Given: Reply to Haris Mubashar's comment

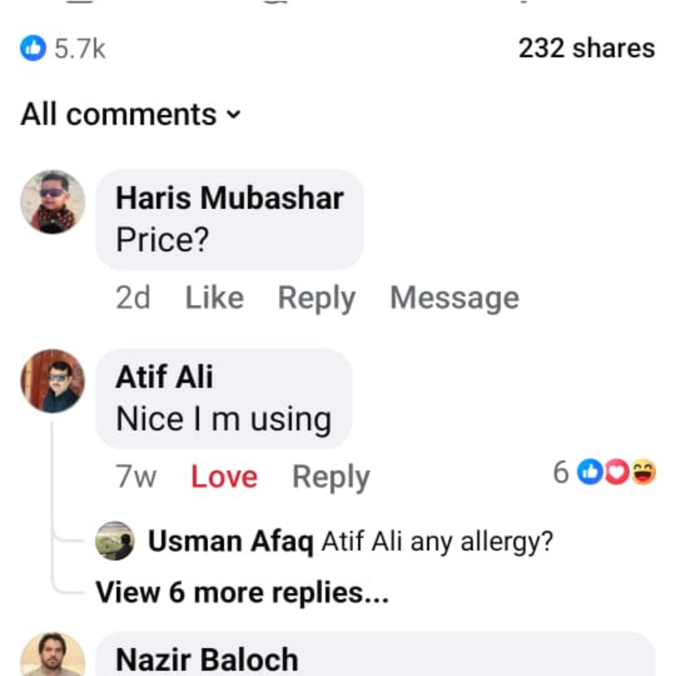Looking at the screenshot, I should pyautogui.click(x=317, y=298).
